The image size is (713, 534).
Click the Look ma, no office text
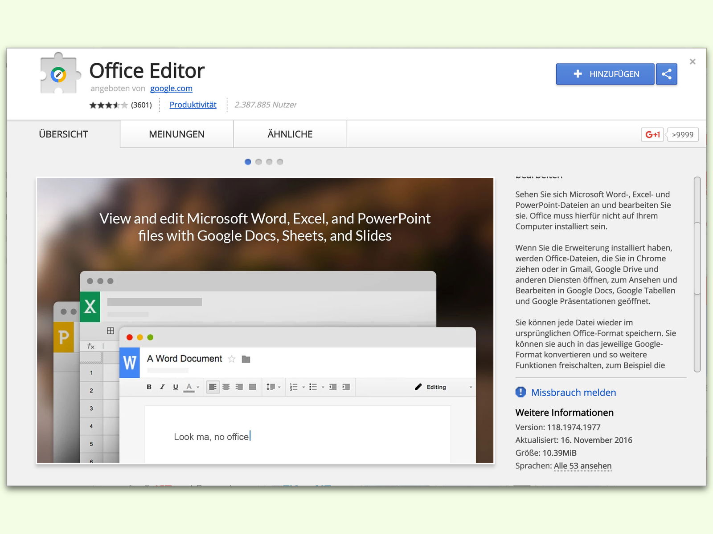211,437
